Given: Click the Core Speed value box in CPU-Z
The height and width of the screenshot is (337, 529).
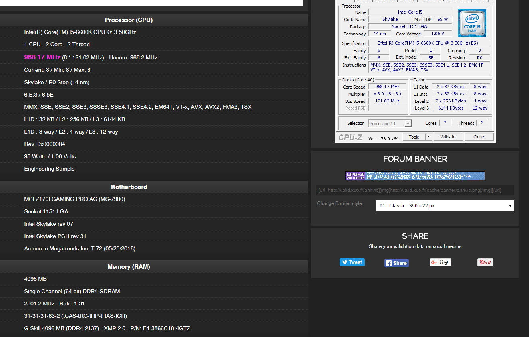Looking at the screenshot, I should [387, 87].
